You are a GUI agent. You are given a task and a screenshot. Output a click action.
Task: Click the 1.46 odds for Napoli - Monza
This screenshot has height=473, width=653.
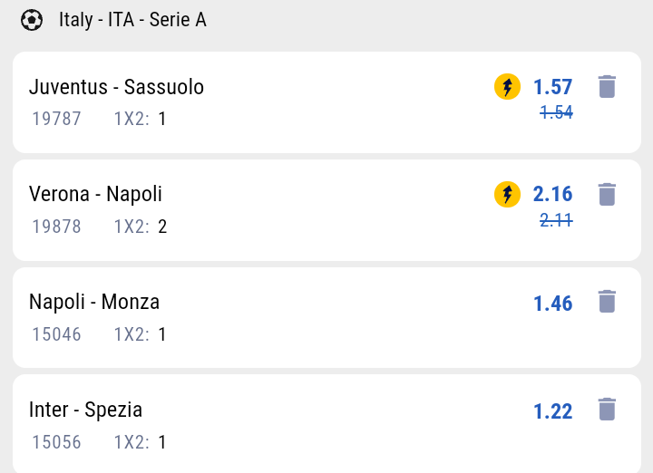(x=552, y=304)
